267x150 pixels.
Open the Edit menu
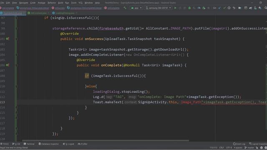8,3
